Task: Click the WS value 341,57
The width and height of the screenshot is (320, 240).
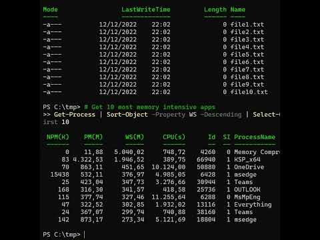Action: pyautogui.click(x=133, y=190)
